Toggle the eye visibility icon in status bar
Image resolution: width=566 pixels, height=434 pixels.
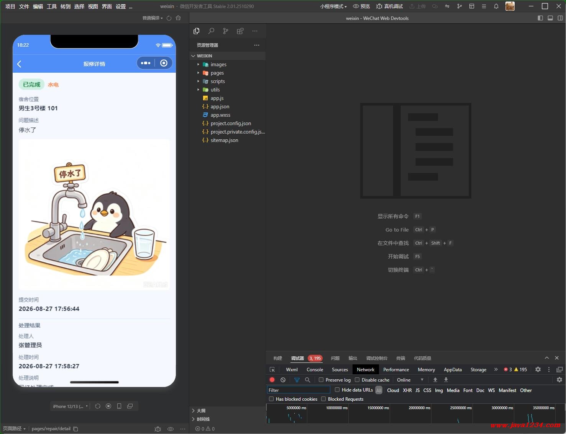point(171,429)
